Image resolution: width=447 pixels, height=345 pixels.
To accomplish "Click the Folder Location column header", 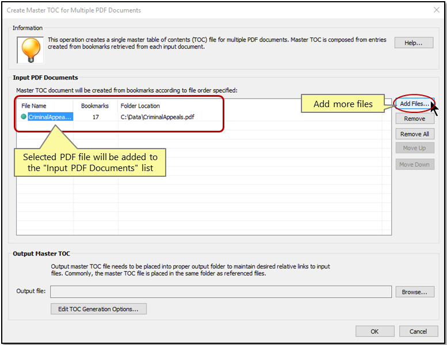I will tap(140, 106).
